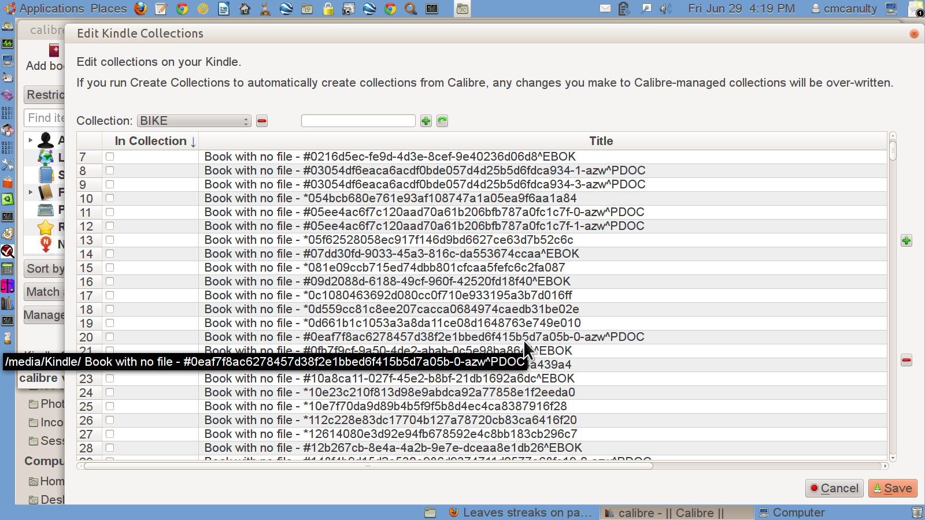Click the Cancel button

point(834,488)
